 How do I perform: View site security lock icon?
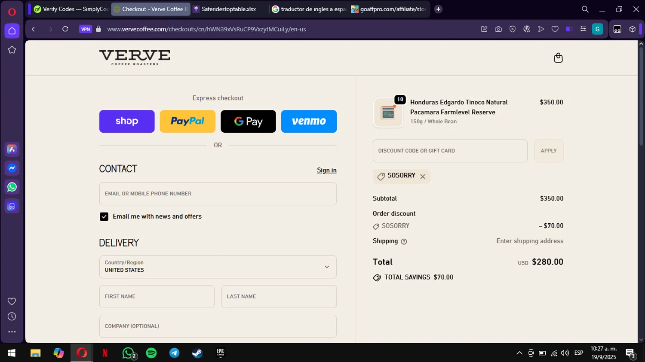pyautogui.click(x=98, y=29)
